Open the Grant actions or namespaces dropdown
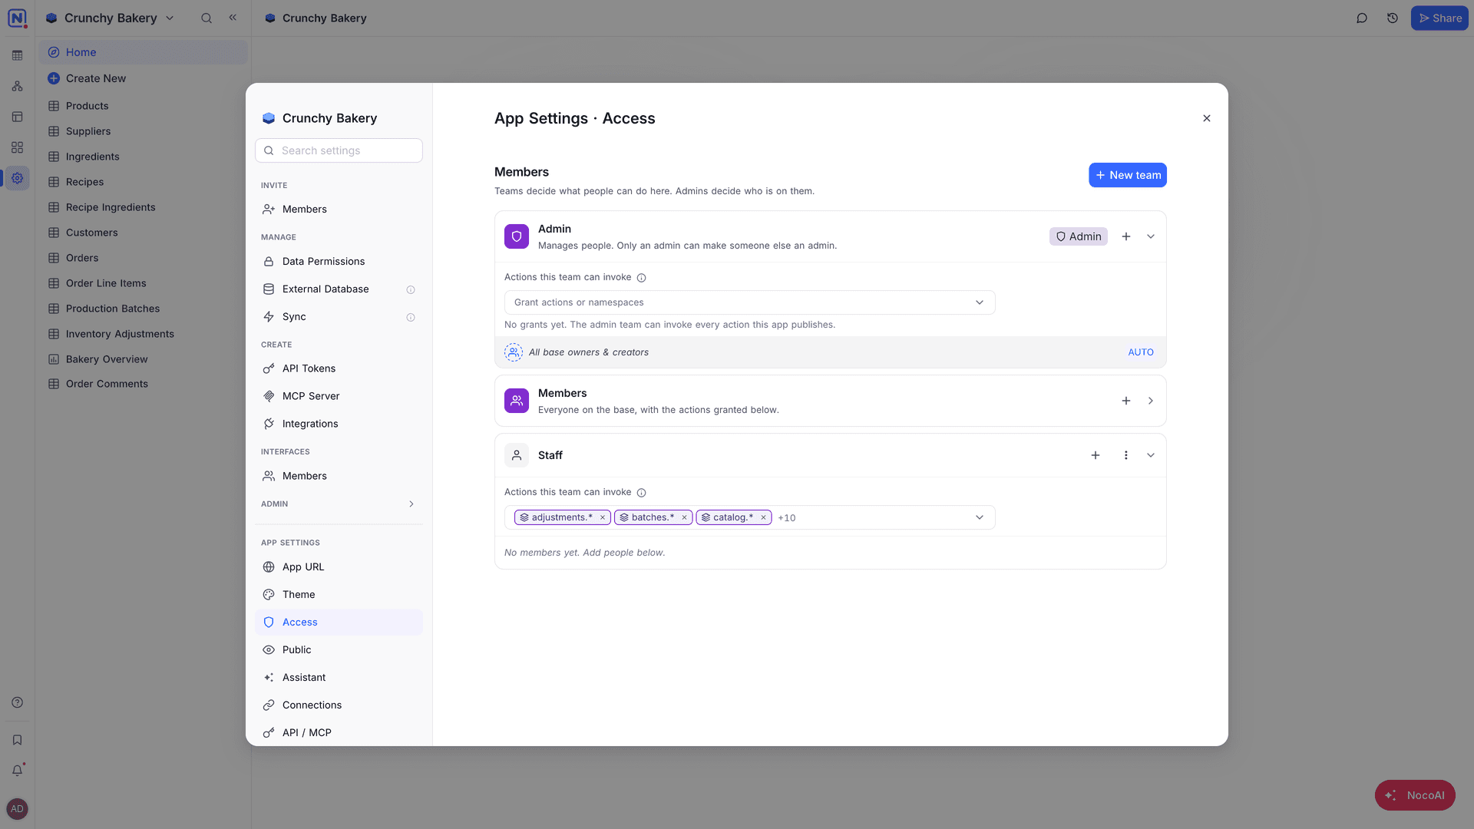The height and width of the screenshot is (829, 1474). (749, 302)
